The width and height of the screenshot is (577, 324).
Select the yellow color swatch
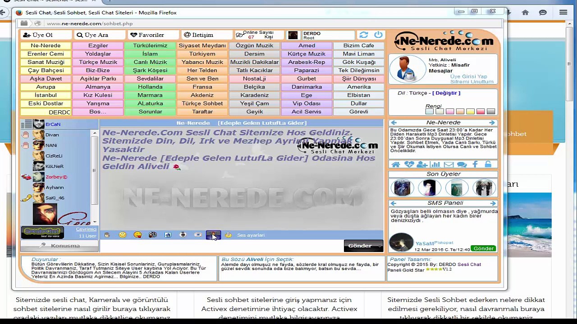click(470, 112)
